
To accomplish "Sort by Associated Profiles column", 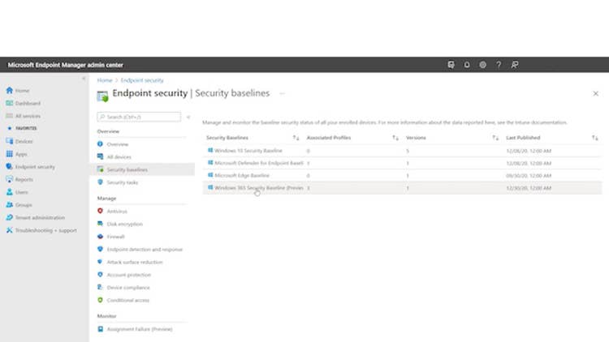I will [x=396, y=138].
